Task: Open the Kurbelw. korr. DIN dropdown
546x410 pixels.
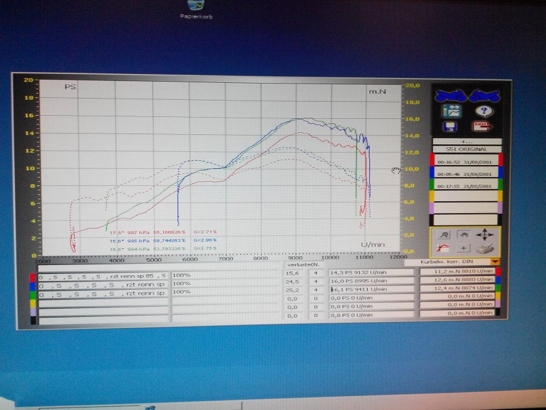Action: click(x=495, y=261)
